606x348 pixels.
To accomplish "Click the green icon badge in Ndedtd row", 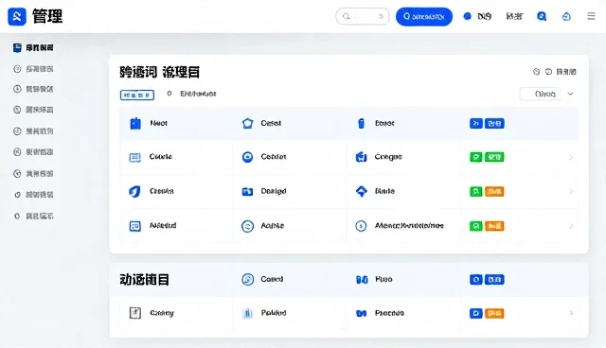I will [x=476, y=226].
